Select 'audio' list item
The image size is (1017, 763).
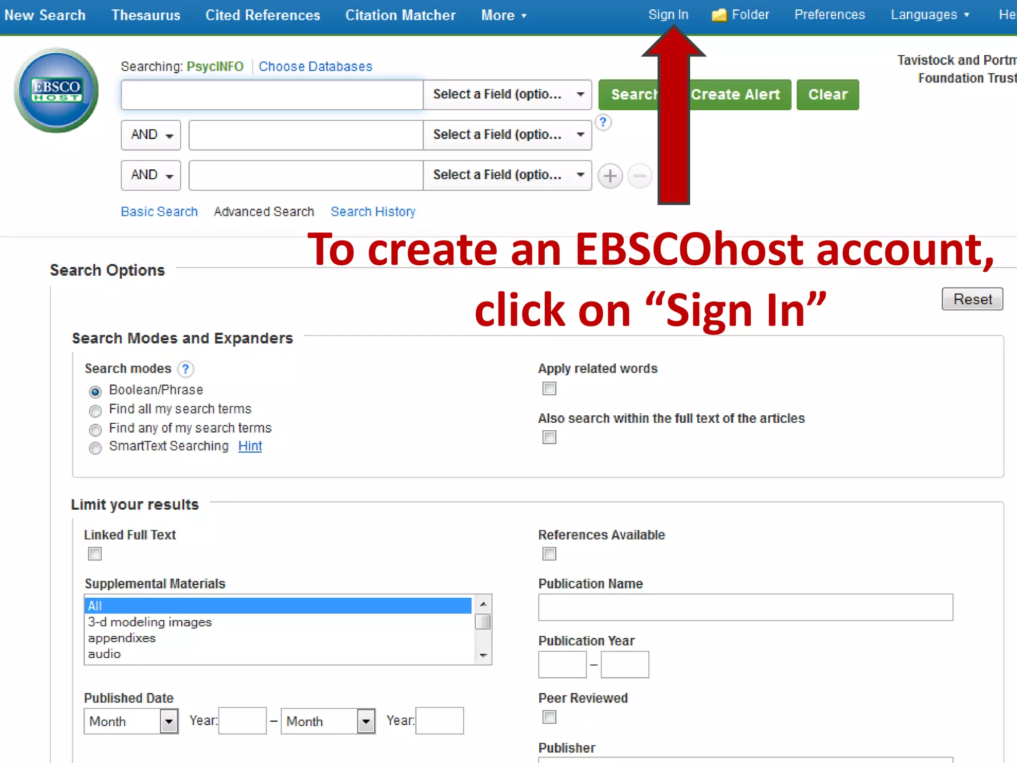tap(278, 654)
